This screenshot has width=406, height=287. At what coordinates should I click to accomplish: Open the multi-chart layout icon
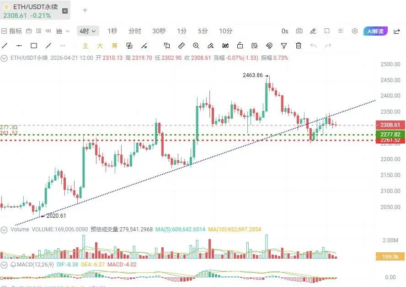click(x=38, y=31)
